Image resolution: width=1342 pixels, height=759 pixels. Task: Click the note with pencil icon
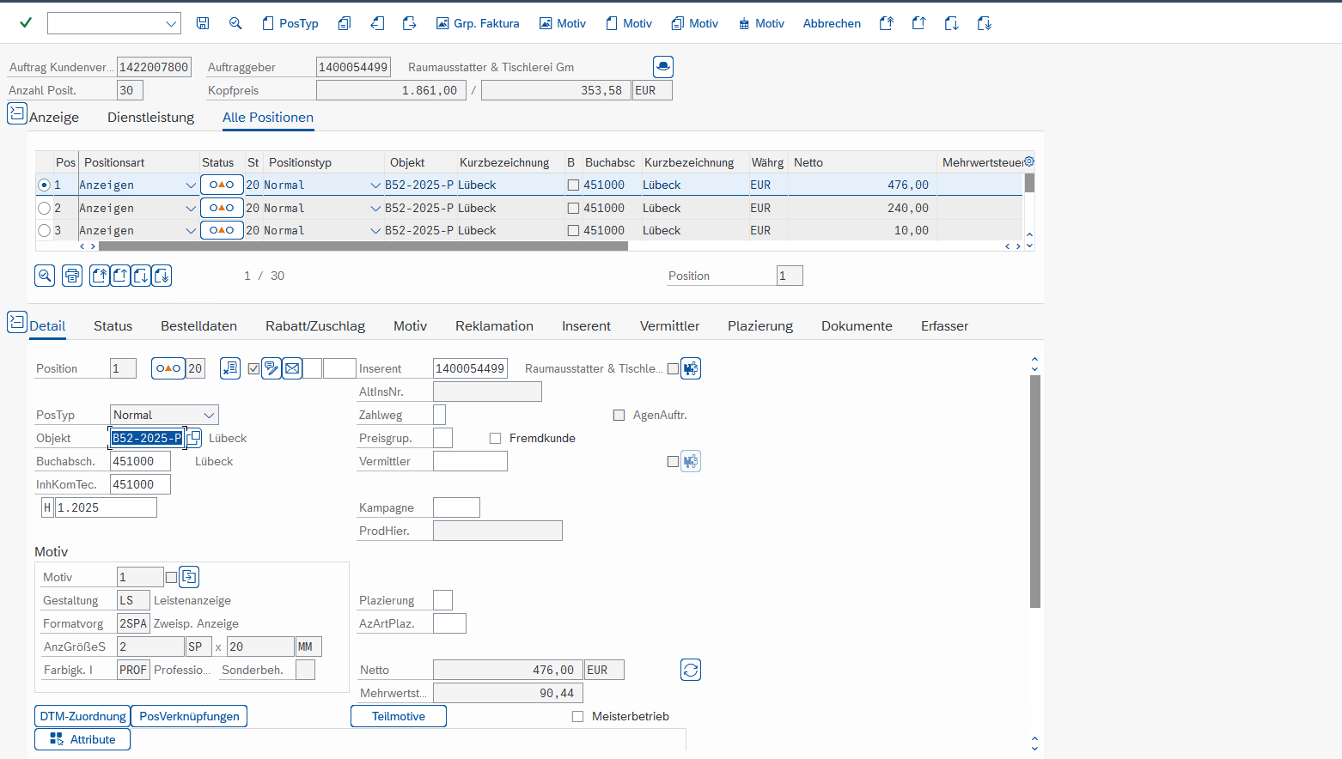[271, 368]
